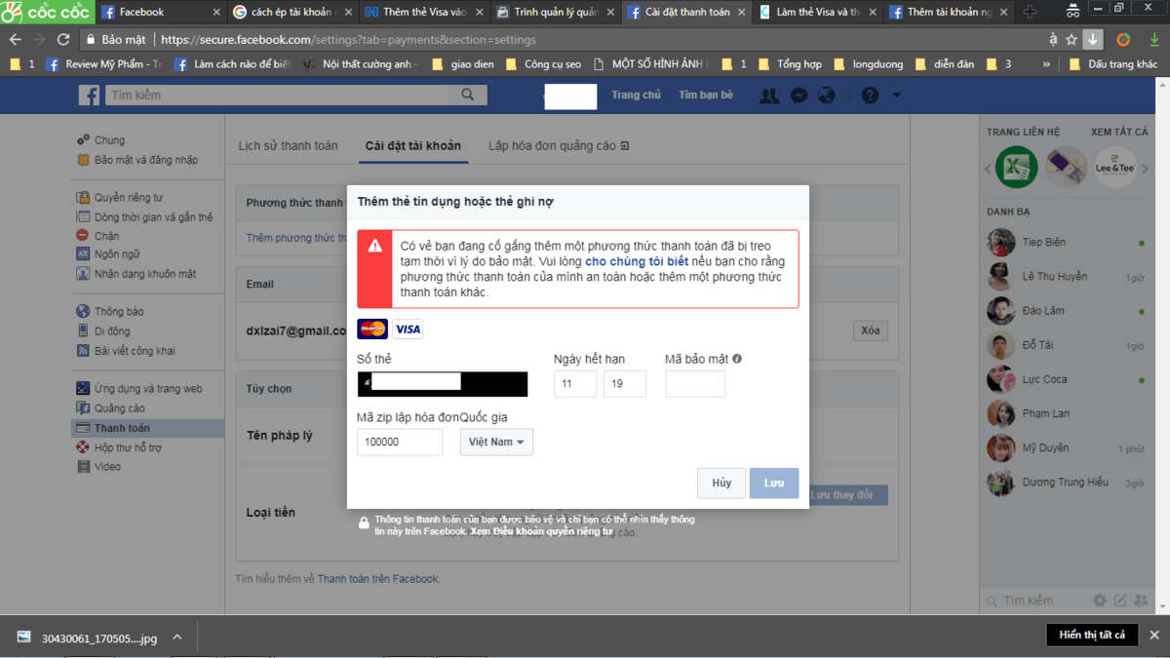Click the search magnifier button in Facebook header
The width and height of the screenshot is (1170, 658).
click(468, 95)
